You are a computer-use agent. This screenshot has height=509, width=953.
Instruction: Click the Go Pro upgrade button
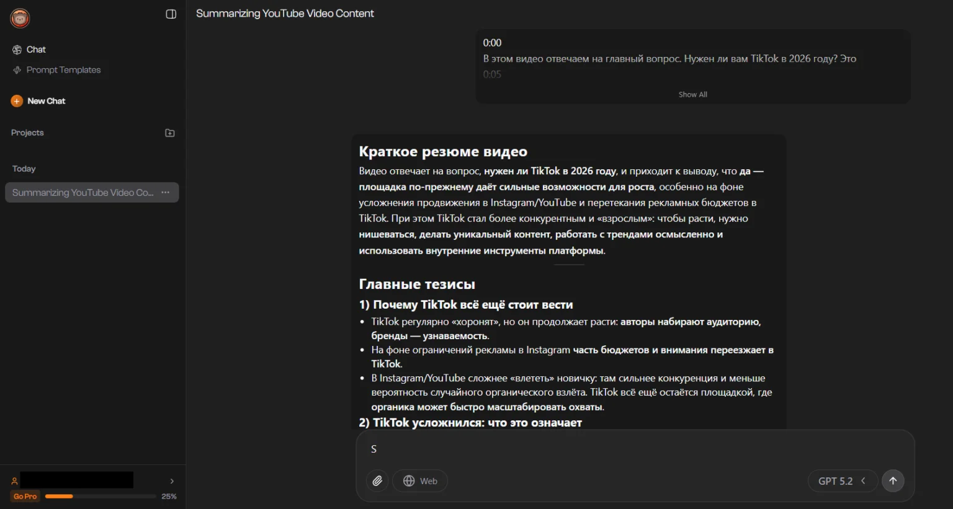tap(25, 496)
